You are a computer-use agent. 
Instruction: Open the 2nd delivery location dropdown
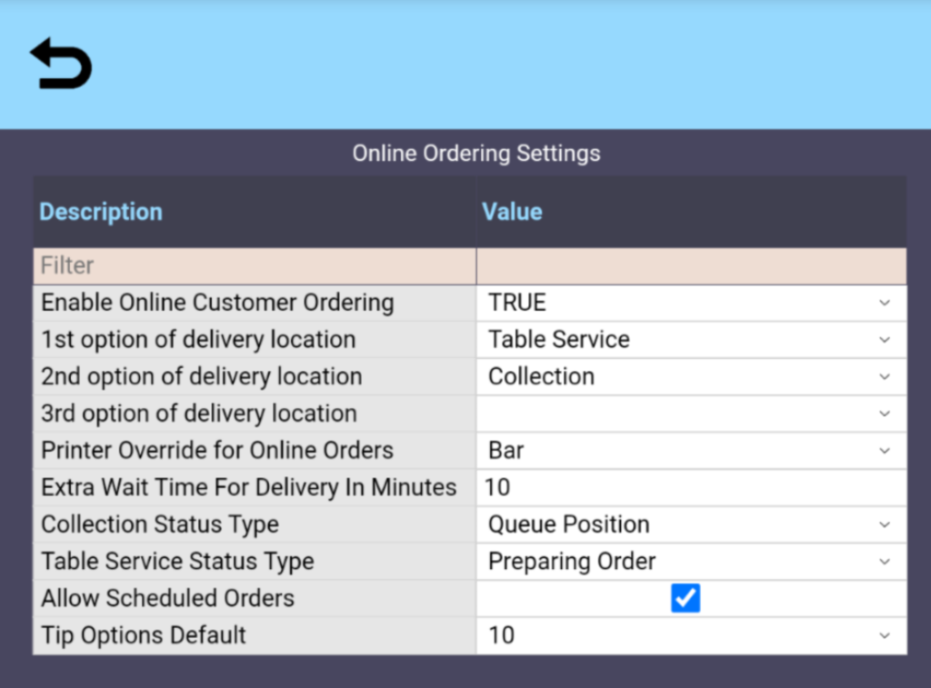click(x=691, y=376)
